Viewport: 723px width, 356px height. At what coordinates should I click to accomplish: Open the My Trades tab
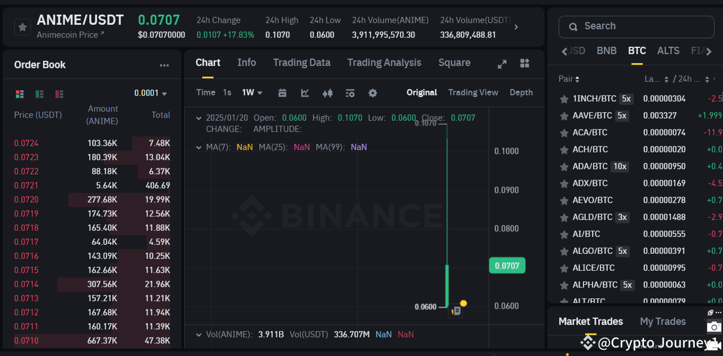[663, 321]
